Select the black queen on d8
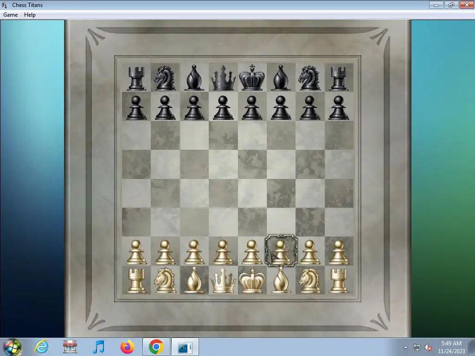Image resolution: width=475 pixels, height=356 pixels. 223,77
